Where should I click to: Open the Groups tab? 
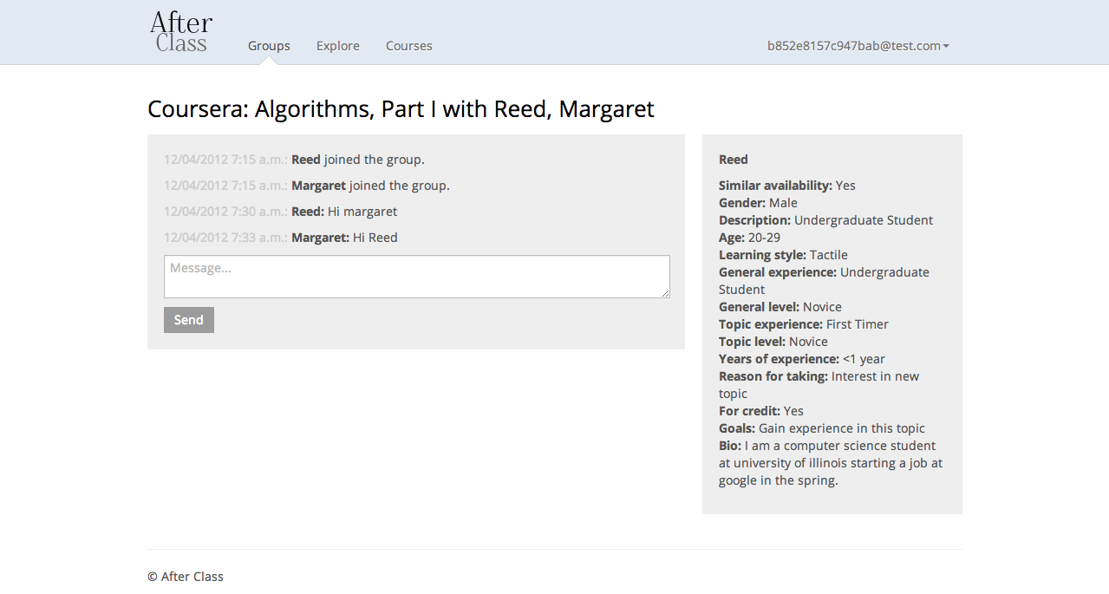(269, 46)
